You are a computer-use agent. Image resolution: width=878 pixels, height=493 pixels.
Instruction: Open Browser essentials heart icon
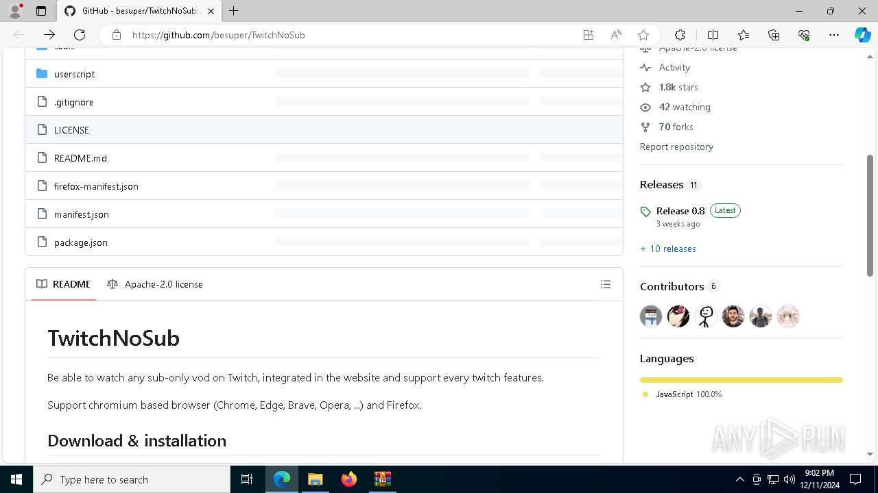click(x=804, y=35)
